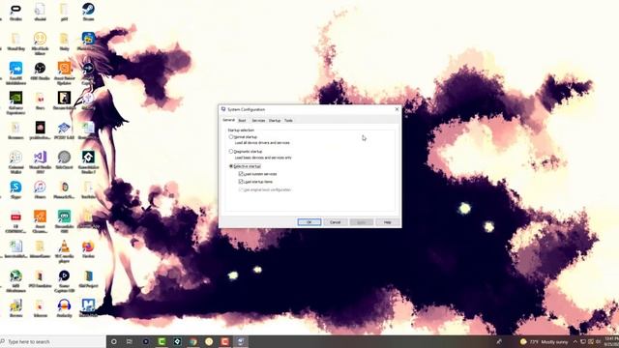619x348 pixels.
Task: Open the Services tab
Action: [x=258, y=121]
